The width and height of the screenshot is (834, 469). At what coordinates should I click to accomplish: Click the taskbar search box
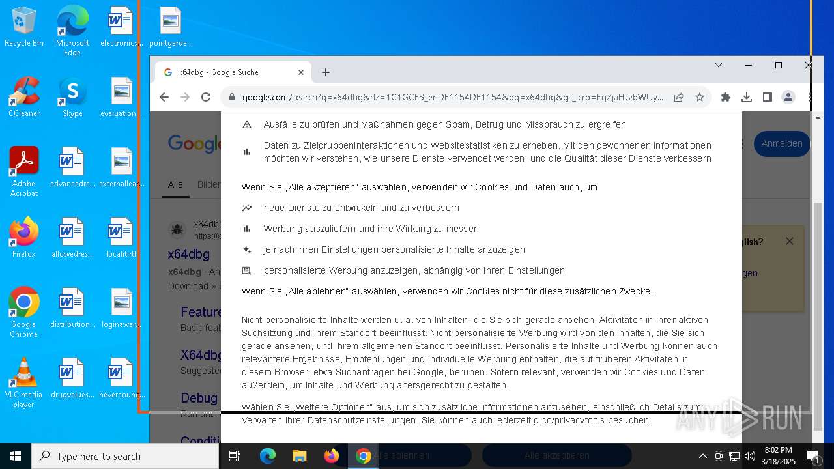click(125, 456)
